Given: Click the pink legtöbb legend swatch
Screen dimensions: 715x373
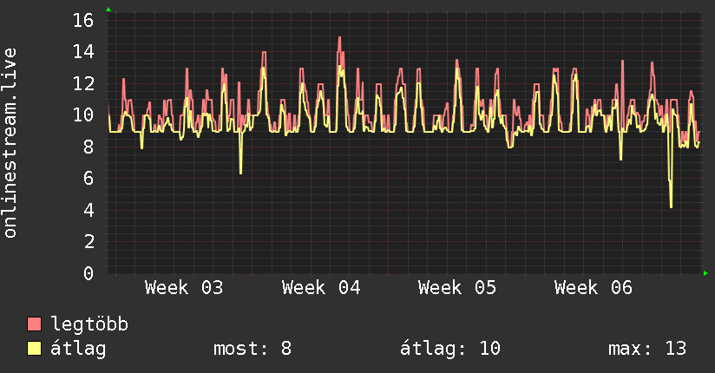Looking at the screenshot, I should 34,324.
